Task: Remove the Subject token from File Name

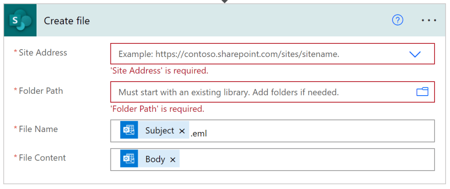Action: (x=182, y=131)
